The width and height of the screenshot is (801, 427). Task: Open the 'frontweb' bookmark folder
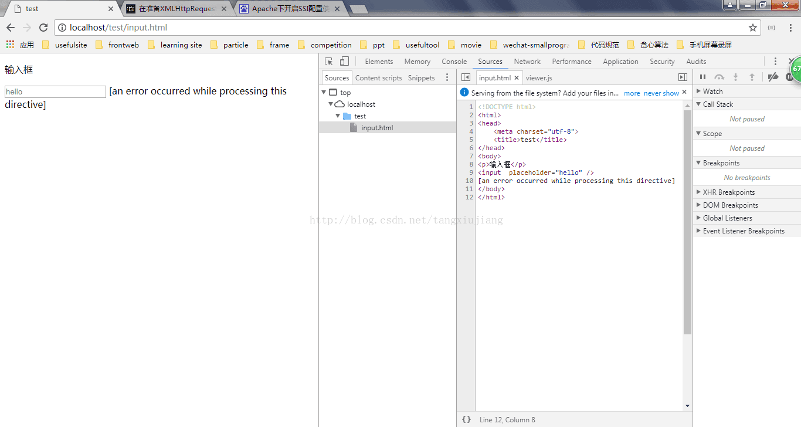[117, 45]
